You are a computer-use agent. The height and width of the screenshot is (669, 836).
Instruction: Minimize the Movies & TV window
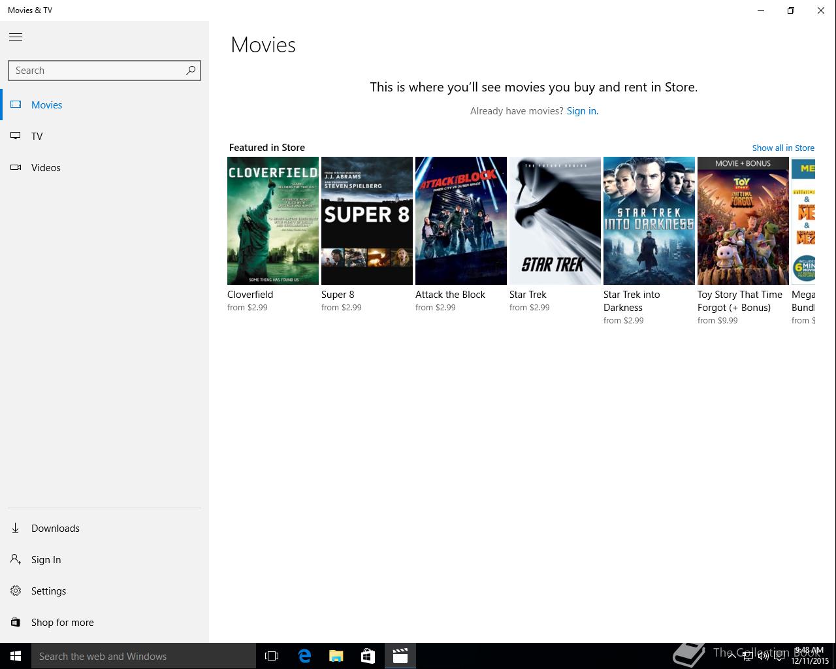coord(761,10)
